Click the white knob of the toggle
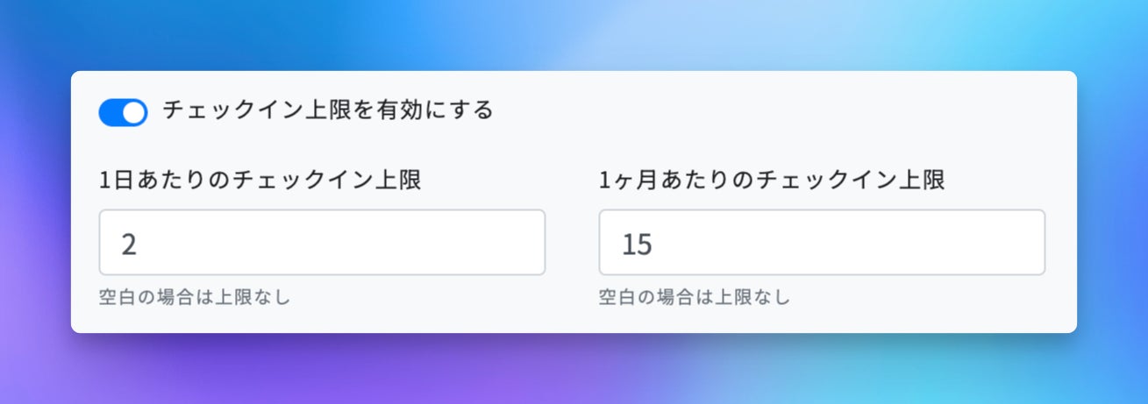Screen dimensions: 1148x404 coord(133,112)
